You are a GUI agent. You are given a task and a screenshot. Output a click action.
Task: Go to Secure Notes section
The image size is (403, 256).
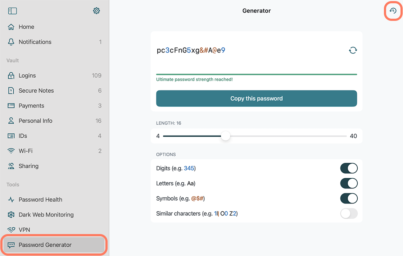(36, 91)
